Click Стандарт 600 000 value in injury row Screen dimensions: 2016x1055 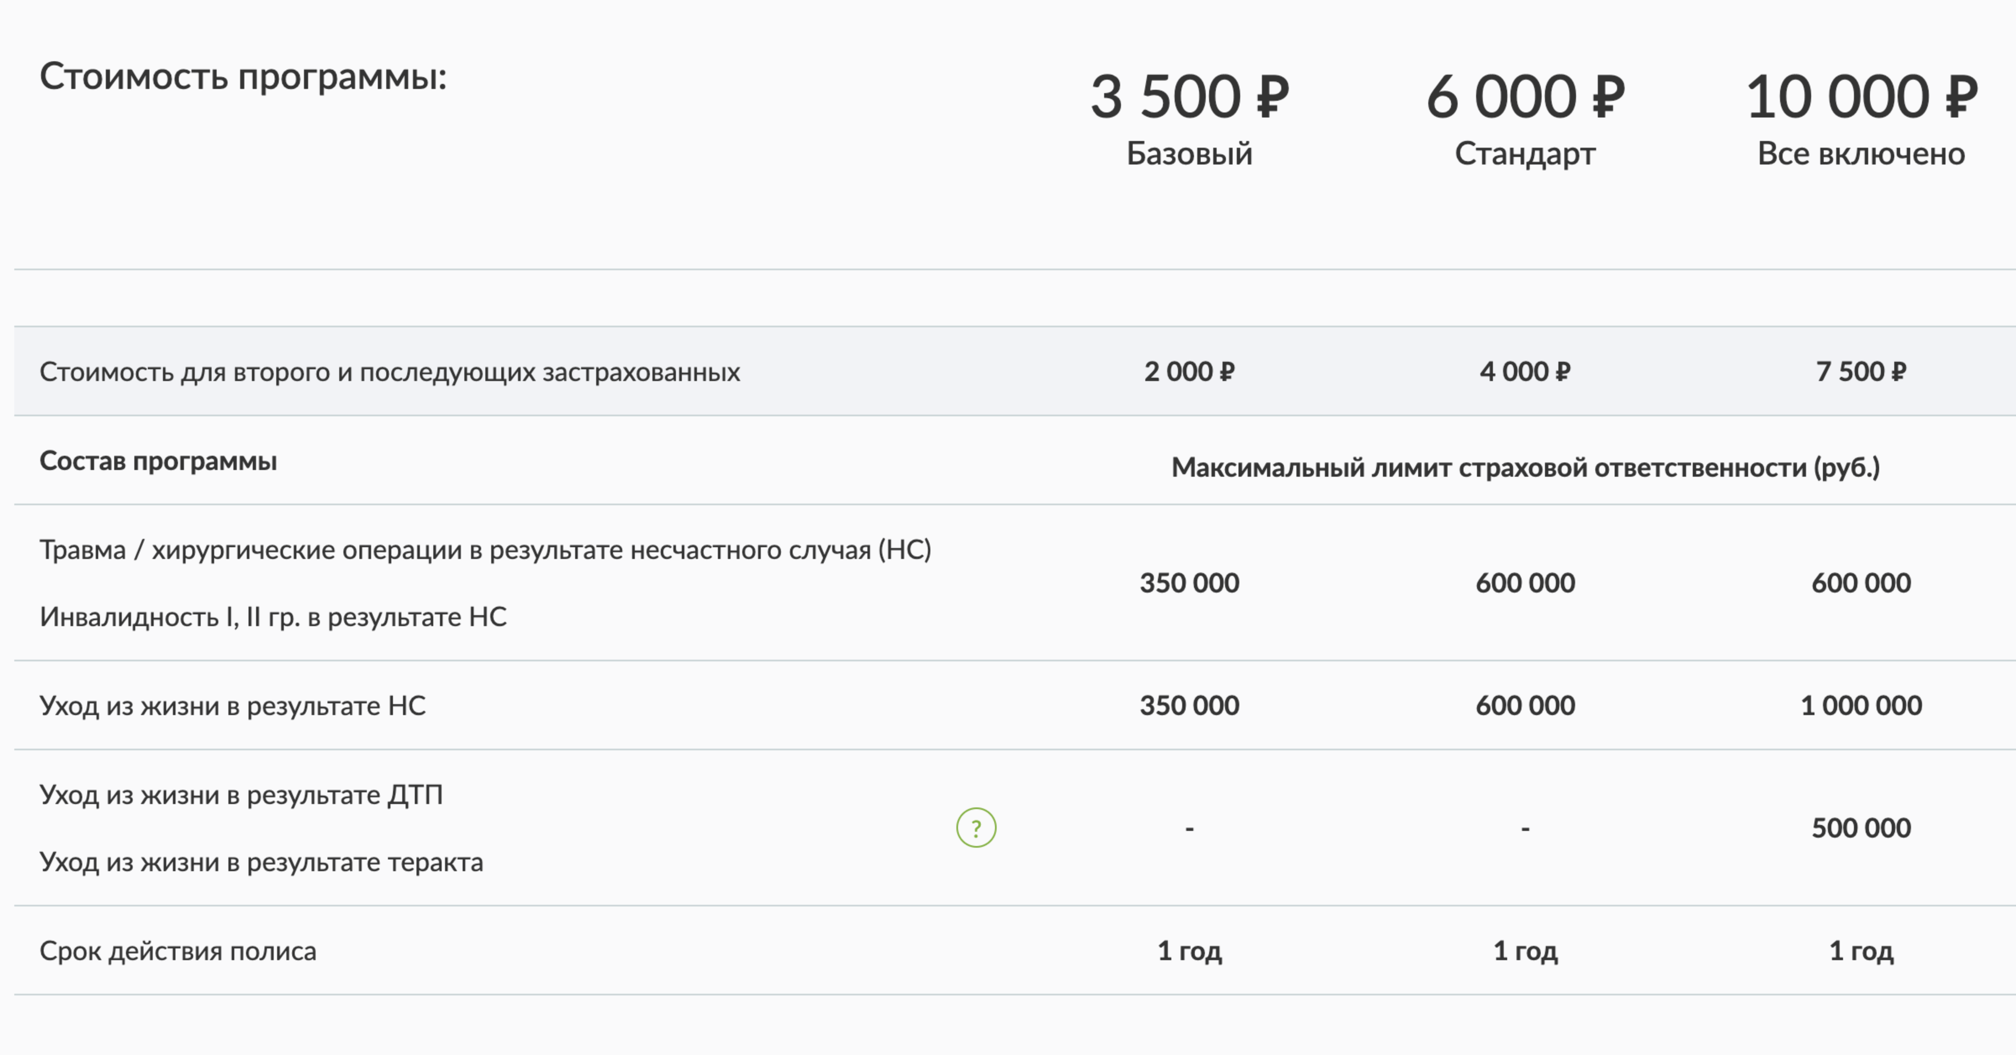tap(1525, 582)
